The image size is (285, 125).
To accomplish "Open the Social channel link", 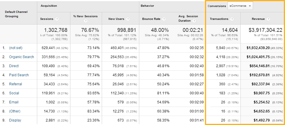I will pyautogui.click(x=14, y=93).
